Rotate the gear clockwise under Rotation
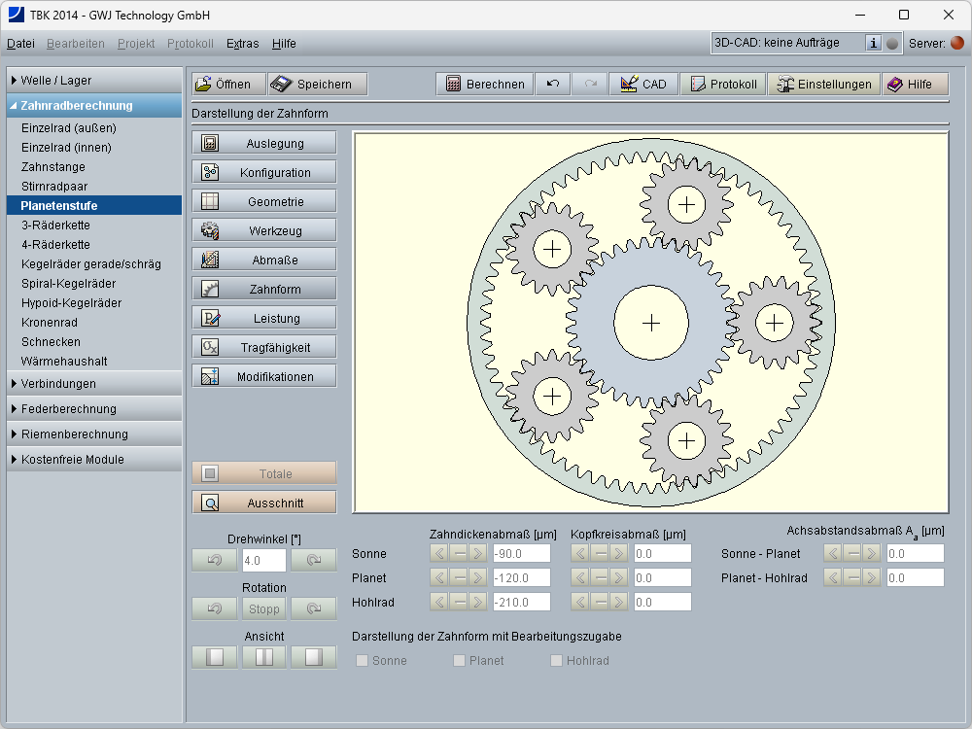 tap(314, 609)
